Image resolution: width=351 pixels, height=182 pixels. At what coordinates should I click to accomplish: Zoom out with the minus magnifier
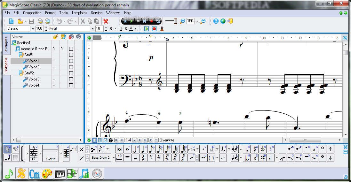coord(203,21)
